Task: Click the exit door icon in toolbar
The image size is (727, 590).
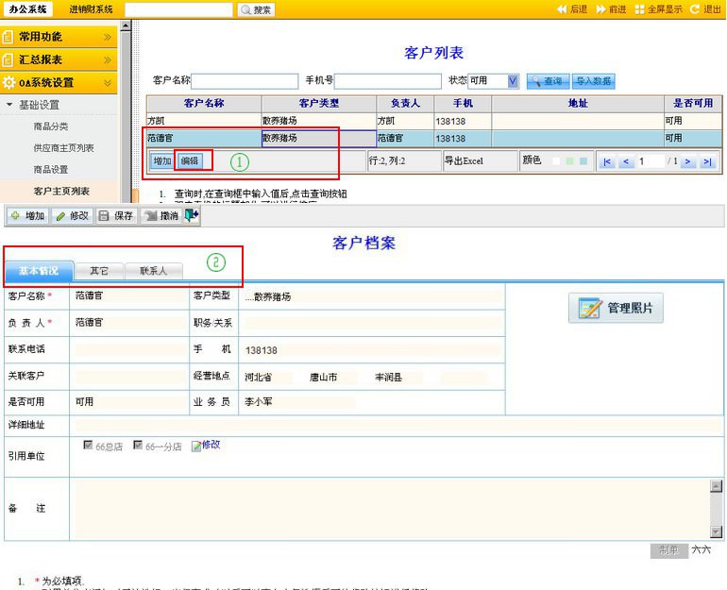Action: point(193,215)
